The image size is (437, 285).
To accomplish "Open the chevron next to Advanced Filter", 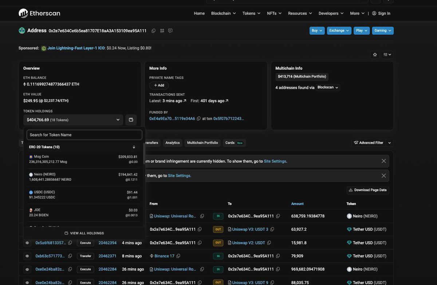I will click(390, 143).
